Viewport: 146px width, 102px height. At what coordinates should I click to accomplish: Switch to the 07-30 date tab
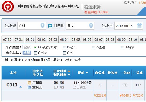7,39
